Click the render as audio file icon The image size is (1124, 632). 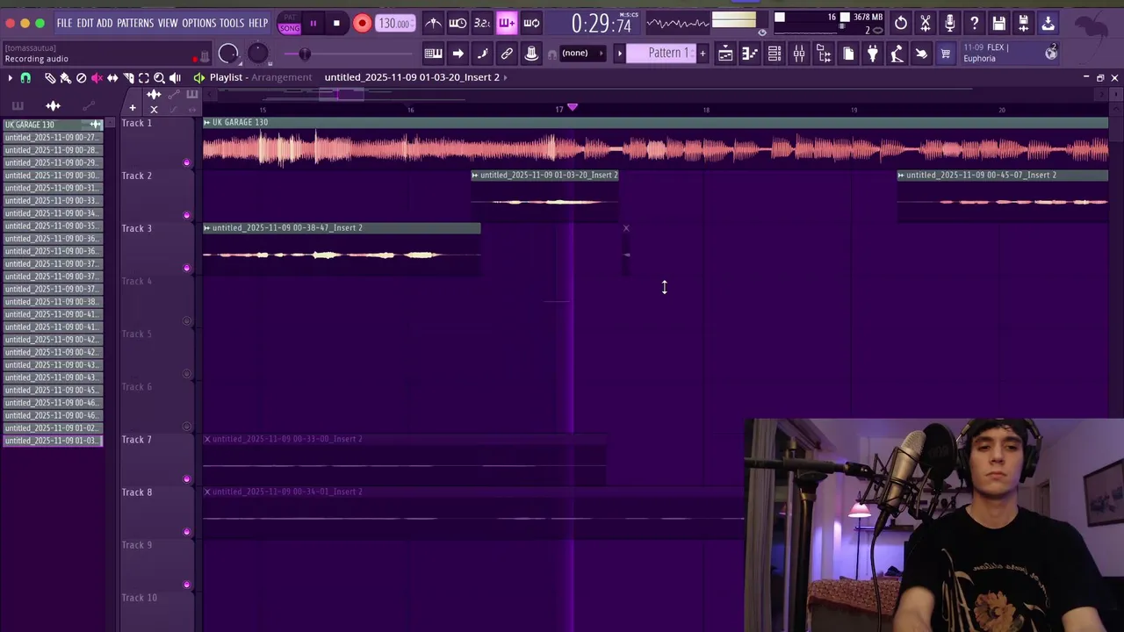coord(1023,24)
